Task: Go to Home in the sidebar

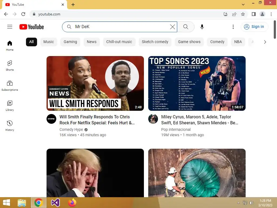Action: 10,45
